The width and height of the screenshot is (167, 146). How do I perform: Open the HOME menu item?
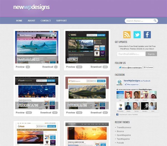coord(19,21)
